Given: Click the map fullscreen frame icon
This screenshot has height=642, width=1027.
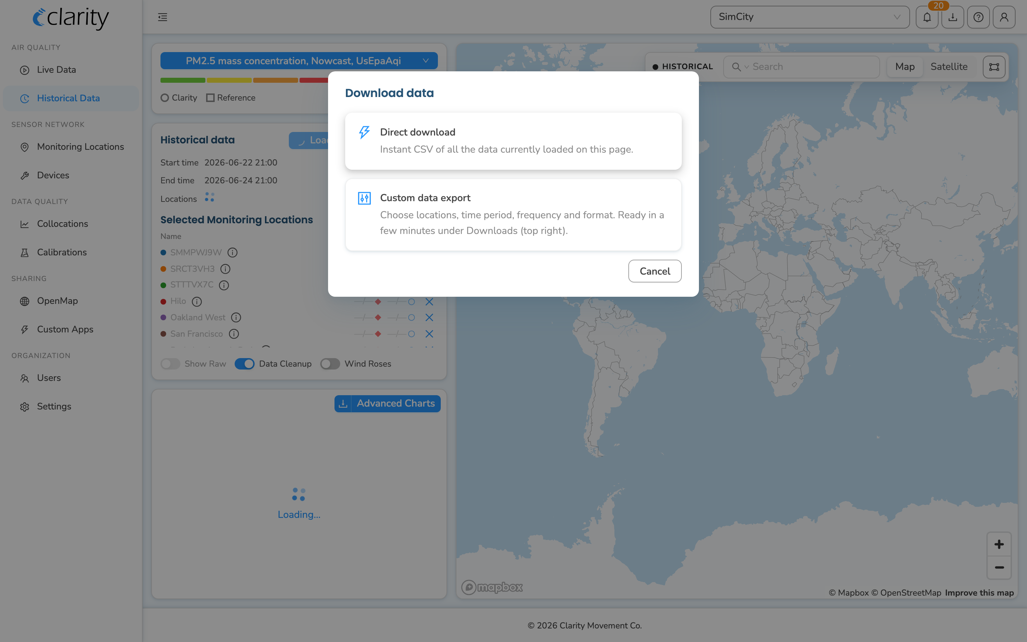Looking at the screenshot, I should tap(994, 67).
